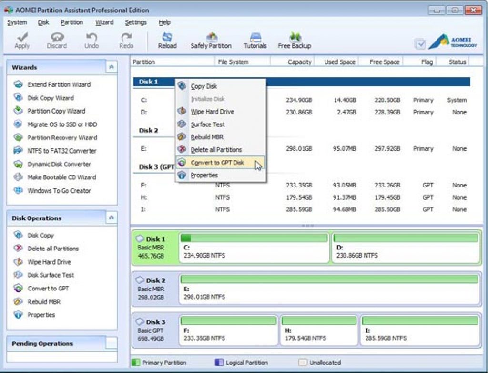Select the E: 298.01GB partition row
The image size is (488, 373).
point(301,149)
